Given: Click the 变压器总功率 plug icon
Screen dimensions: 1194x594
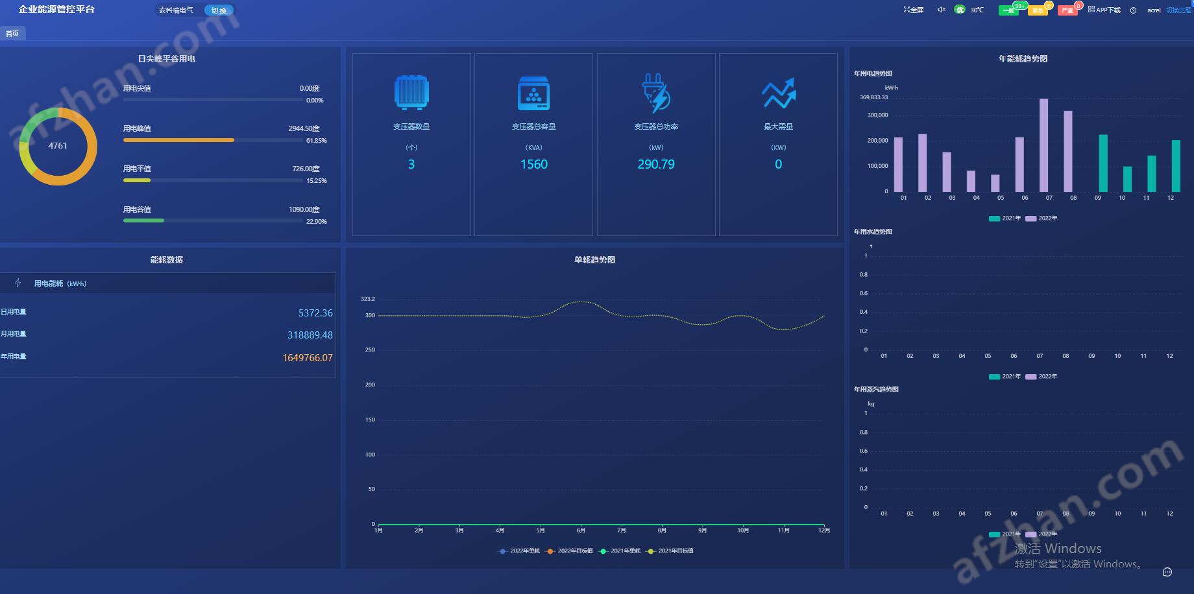Looking at the screenshot, I should 656,93.
